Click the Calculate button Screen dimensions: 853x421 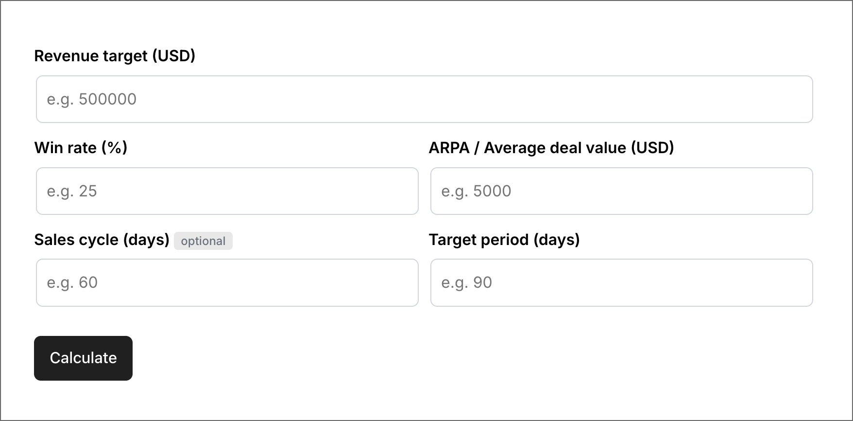[83, 358]
